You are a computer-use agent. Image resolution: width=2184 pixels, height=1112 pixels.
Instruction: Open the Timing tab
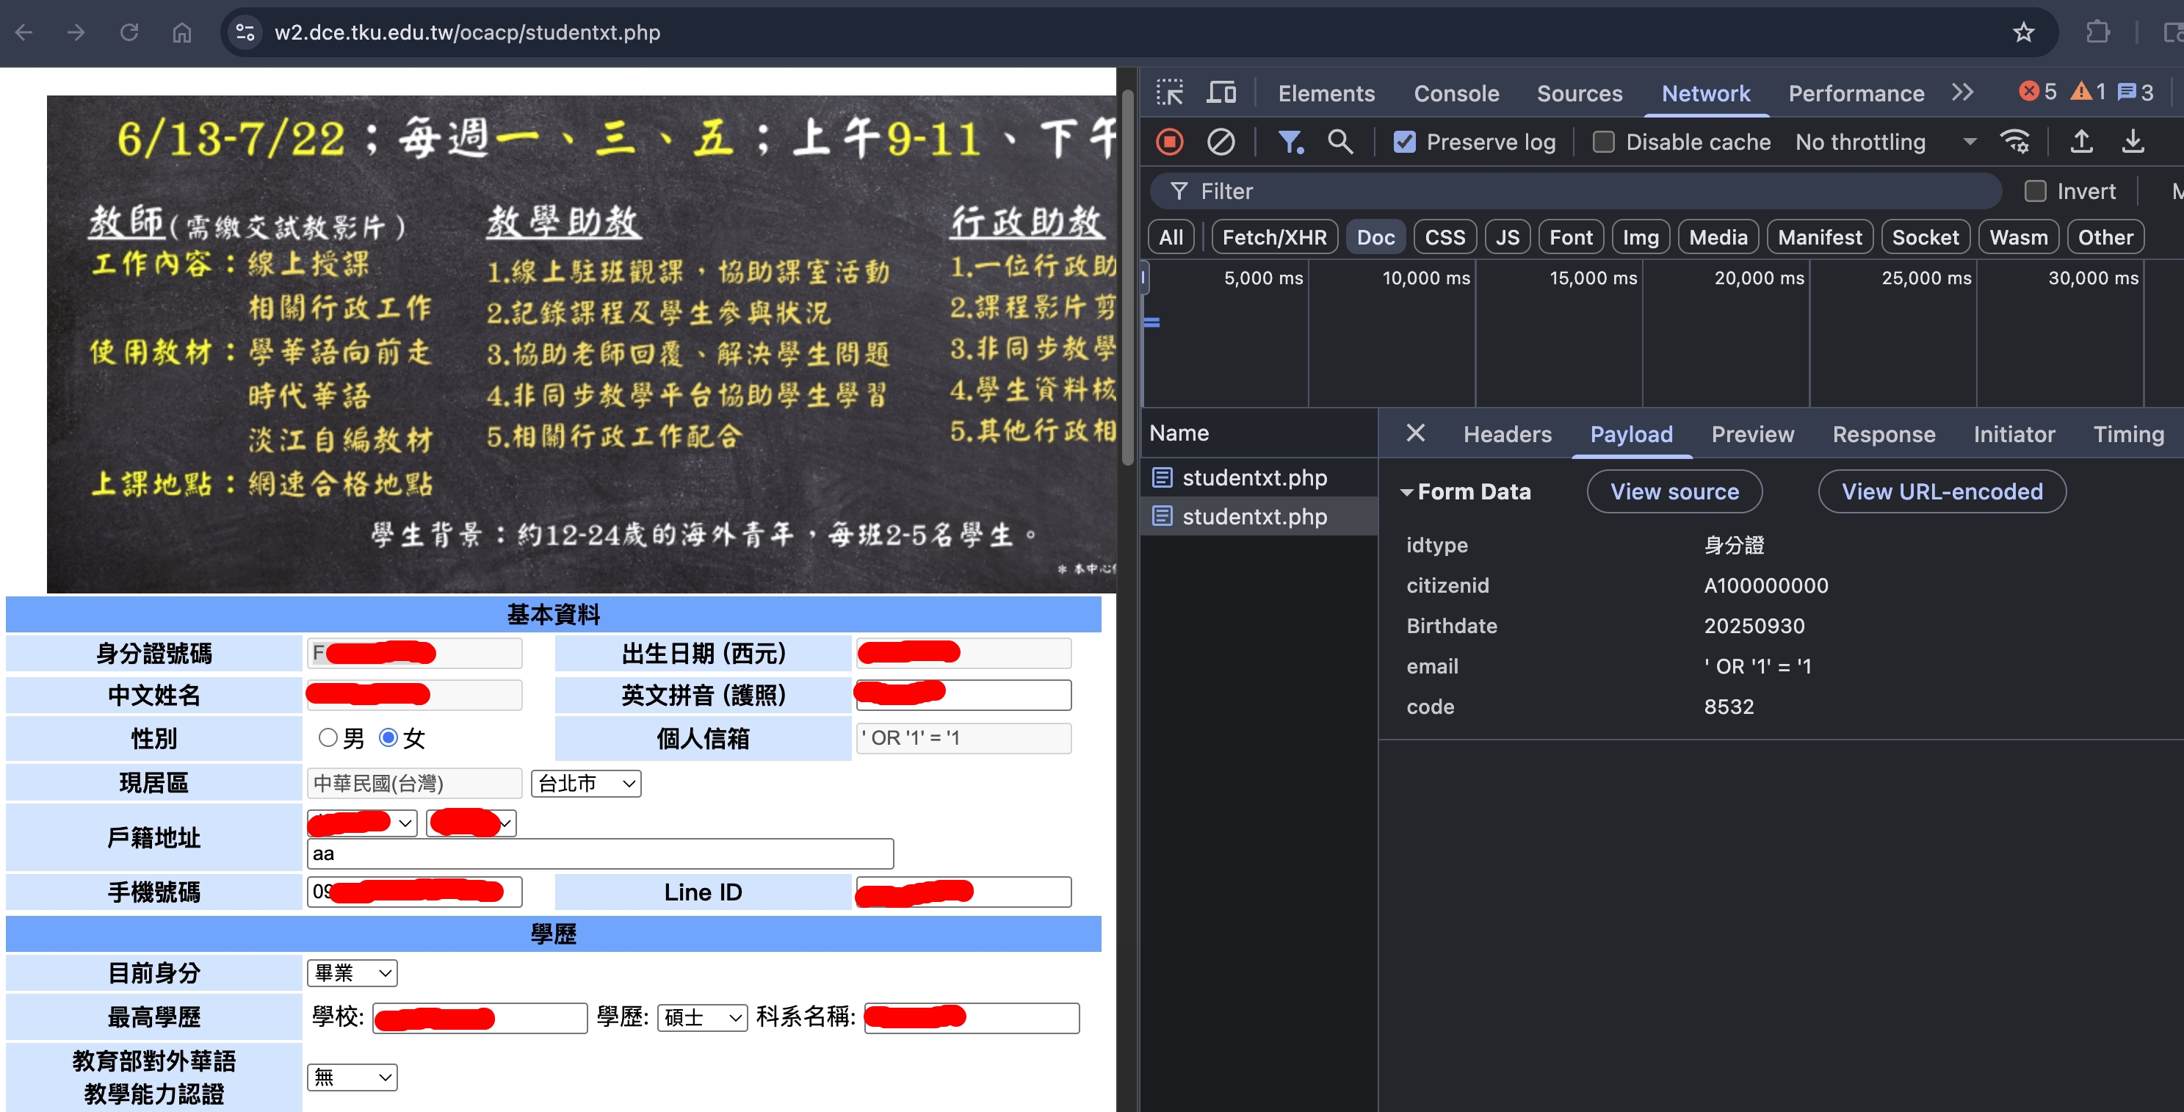[2128, 433]
